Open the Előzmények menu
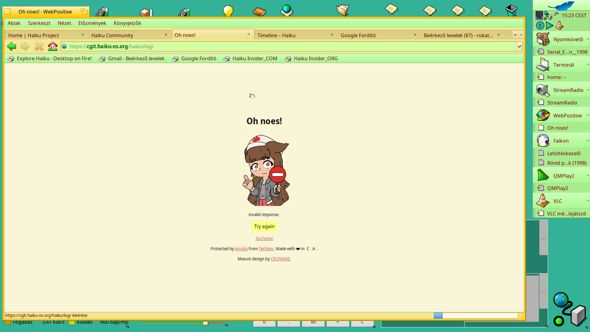This screenshot has width=590, height=332. pos(92,23)
